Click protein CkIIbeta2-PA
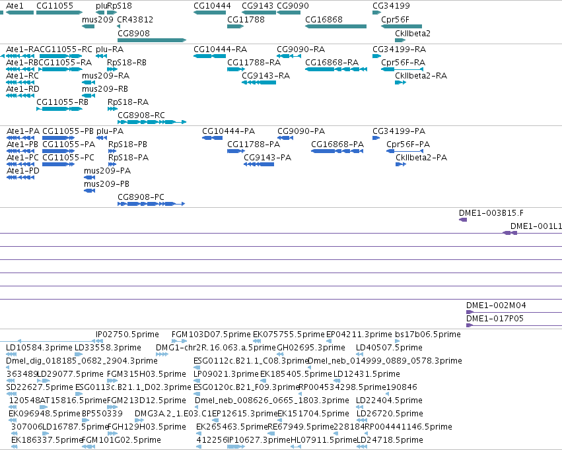Screen dimensions: 562x450 [x=401, y=164]
